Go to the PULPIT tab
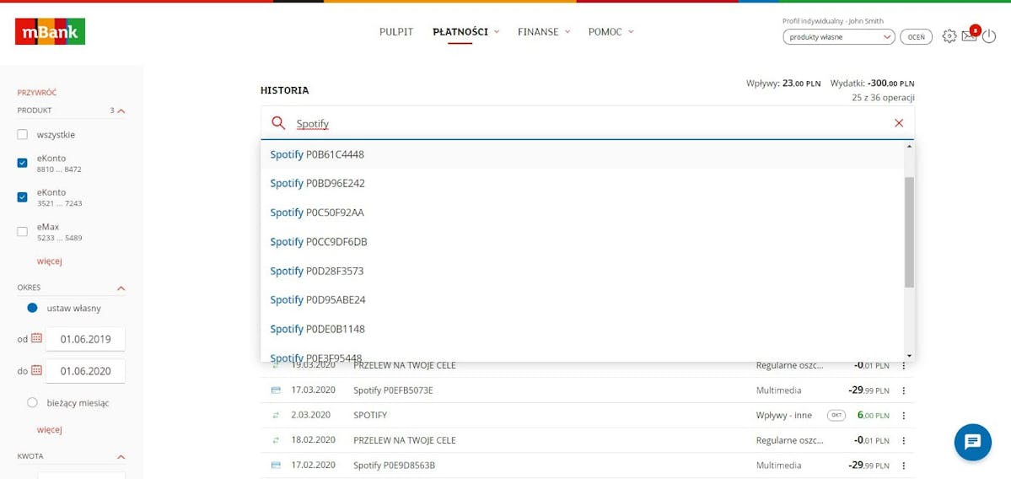Screen dimensions: 1011x479 coord(396,31)
